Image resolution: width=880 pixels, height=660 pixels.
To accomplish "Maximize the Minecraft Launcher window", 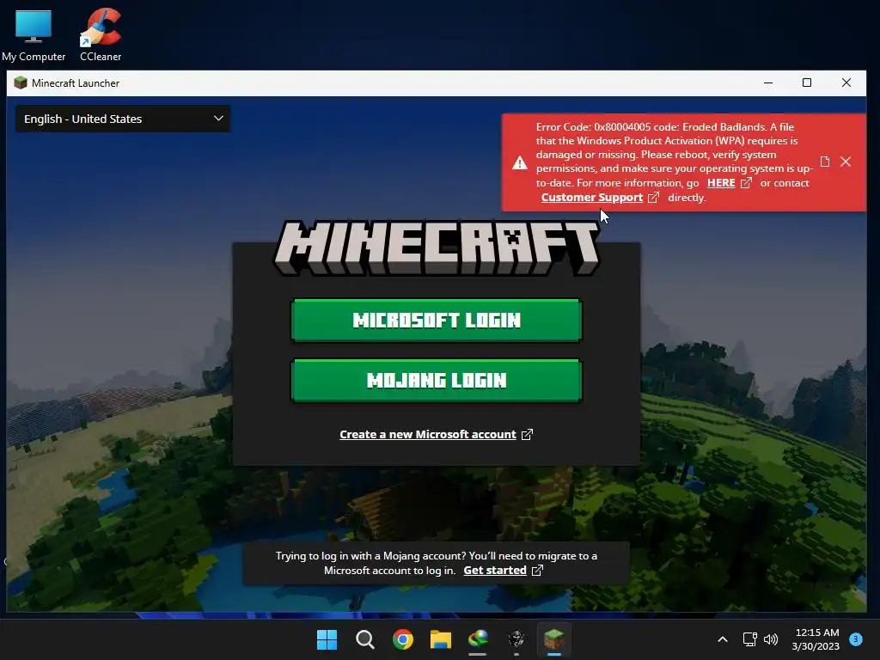I will tap(807, 83).
